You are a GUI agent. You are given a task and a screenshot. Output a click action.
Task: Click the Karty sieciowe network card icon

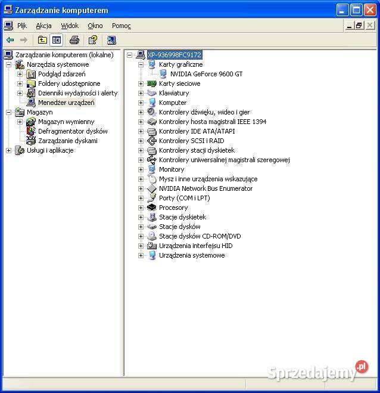click(152, 83)
